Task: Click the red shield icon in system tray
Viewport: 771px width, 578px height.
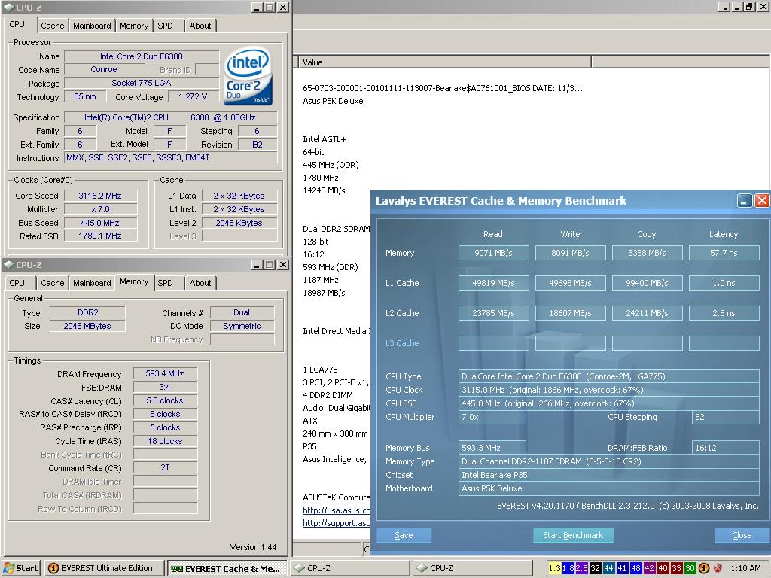Action: (718, 568)
